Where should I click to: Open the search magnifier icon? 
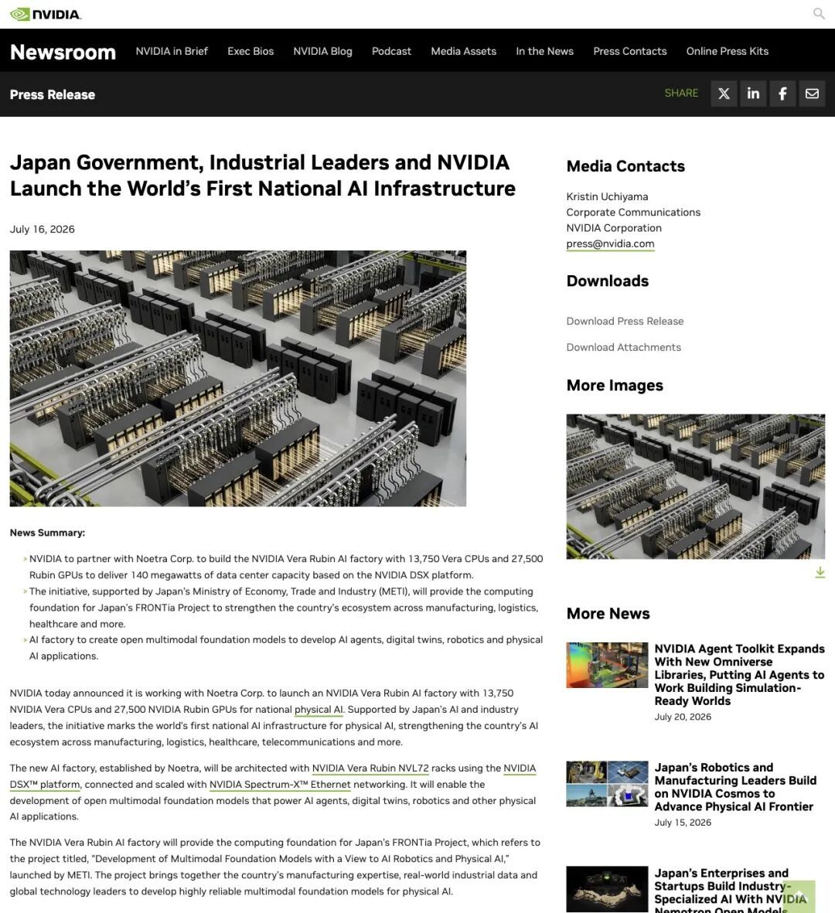coord(819,13)
